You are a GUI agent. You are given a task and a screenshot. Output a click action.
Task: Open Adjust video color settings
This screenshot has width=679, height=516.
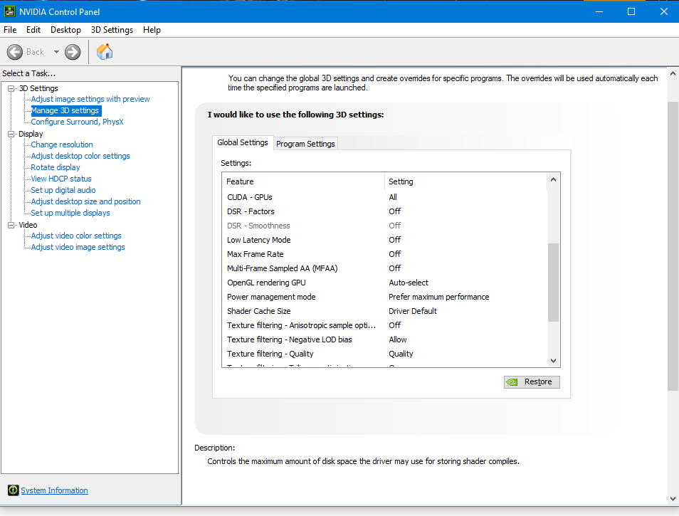pos(76,236)
